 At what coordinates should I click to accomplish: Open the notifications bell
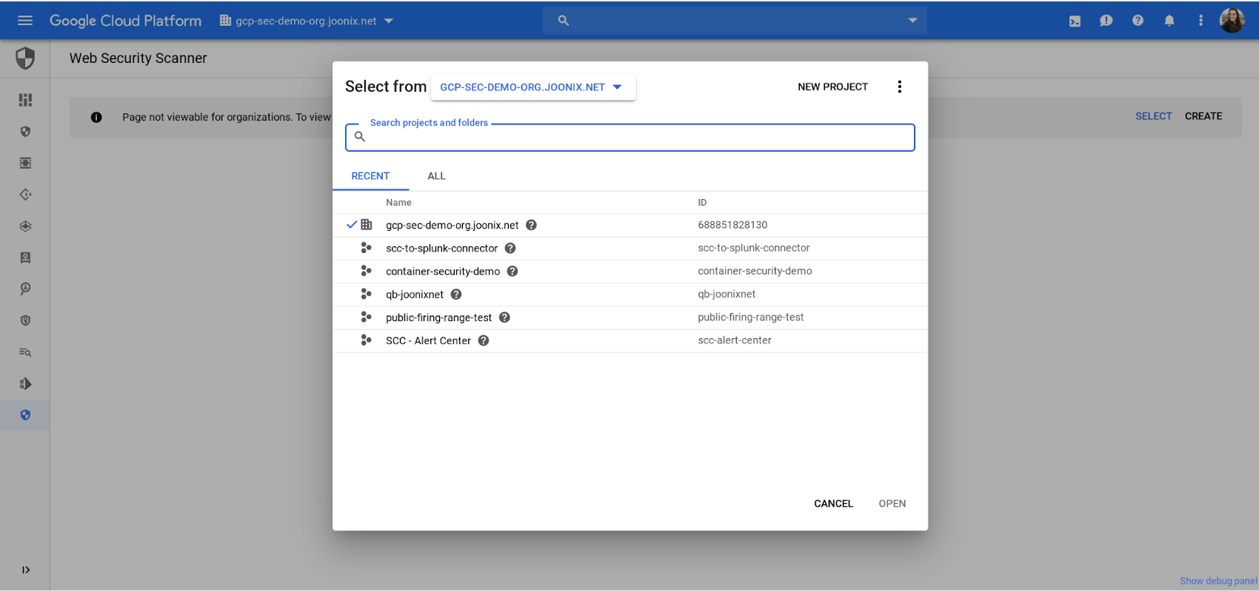[1169, 21]
